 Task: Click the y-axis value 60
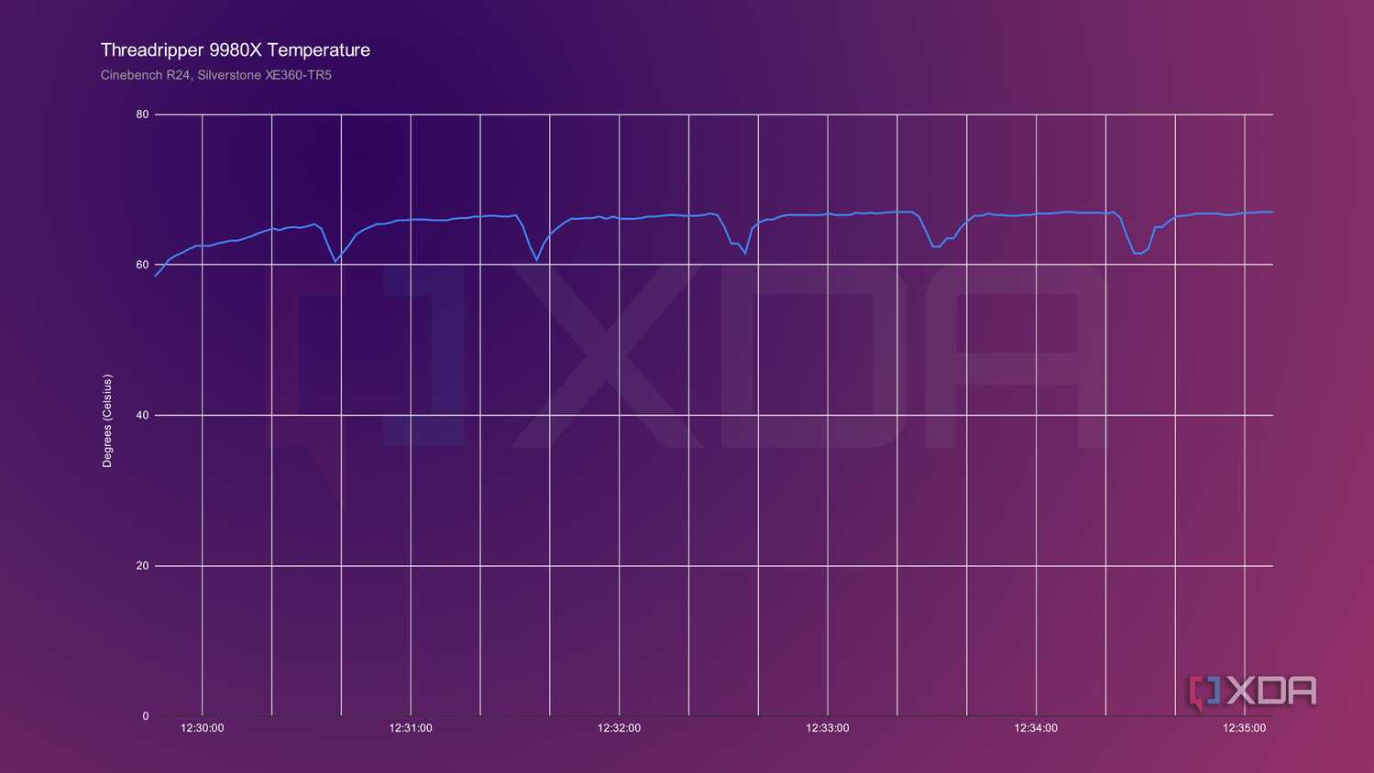coord(142,265)
